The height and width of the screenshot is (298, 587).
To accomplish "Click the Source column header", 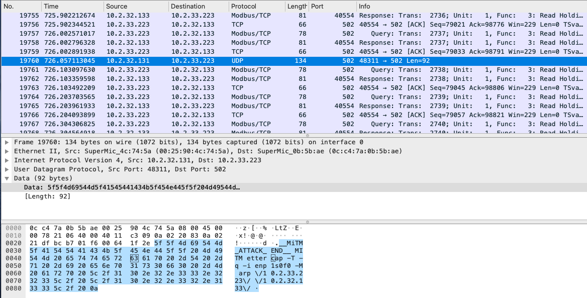I will (136, 7).
